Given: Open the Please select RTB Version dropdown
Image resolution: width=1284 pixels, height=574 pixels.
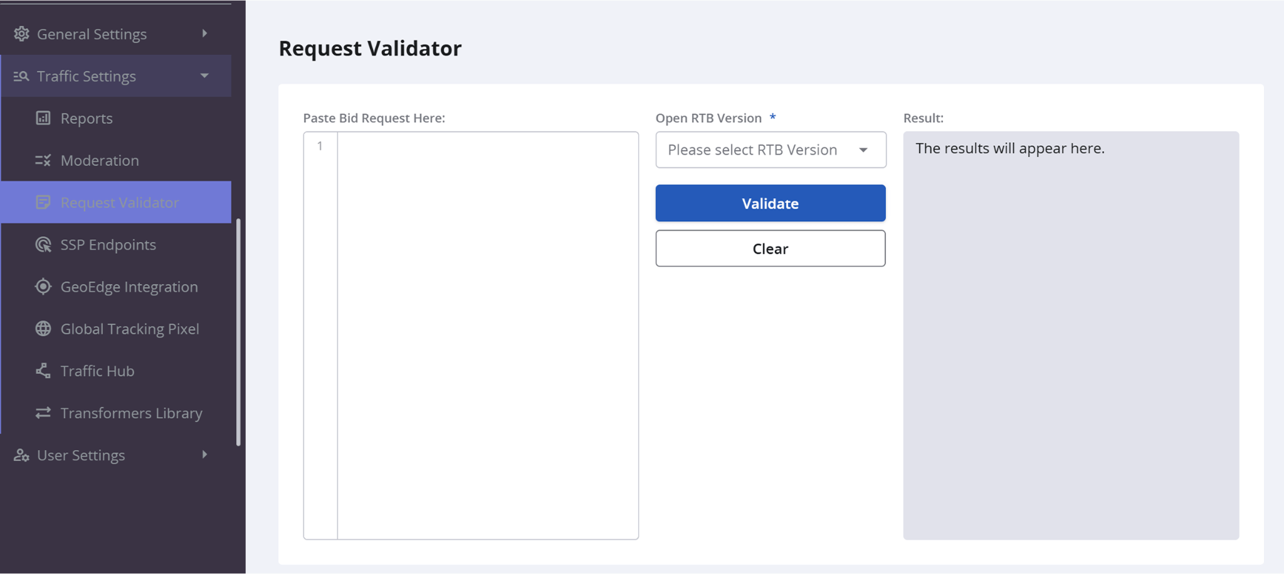Looking at the screenshot, I should pyautogui.click(x=770, y=150).
